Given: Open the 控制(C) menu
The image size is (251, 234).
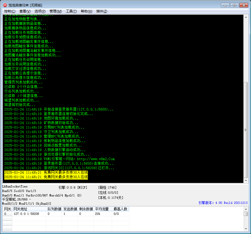Looking at the screenshot, I should tap(10, 11).
